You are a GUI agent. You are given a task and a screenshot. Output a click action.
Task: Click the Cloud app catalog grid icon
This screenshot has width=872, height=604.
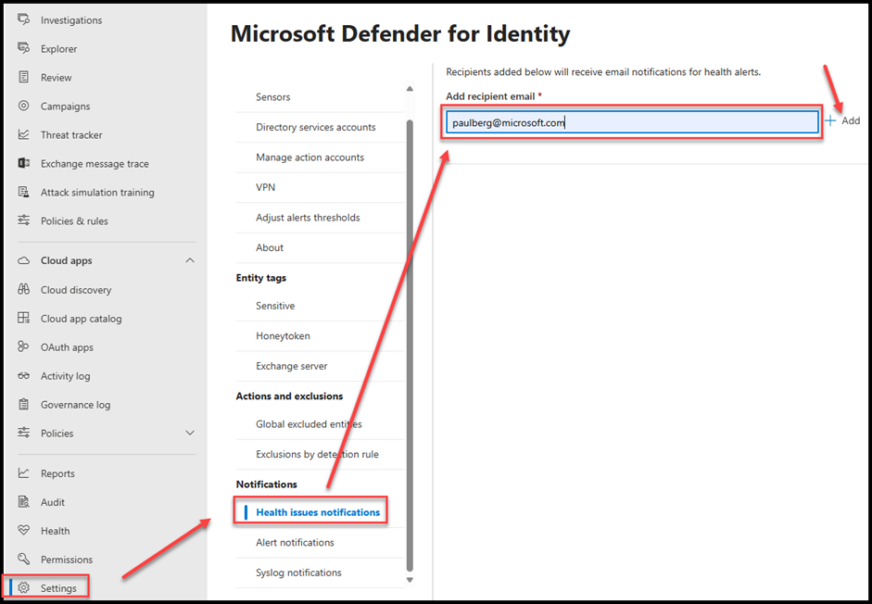(x=23, y=318)
